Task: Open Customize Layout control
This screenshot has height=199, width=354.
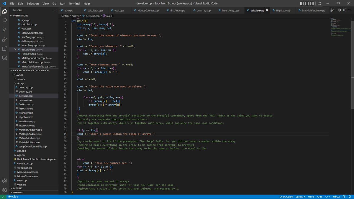Action: tap(319, 4)
